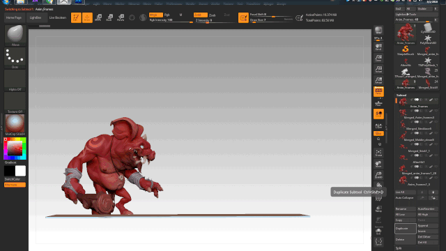Open the Alpha Off selector
446x251 pixels.
point(15,81)
